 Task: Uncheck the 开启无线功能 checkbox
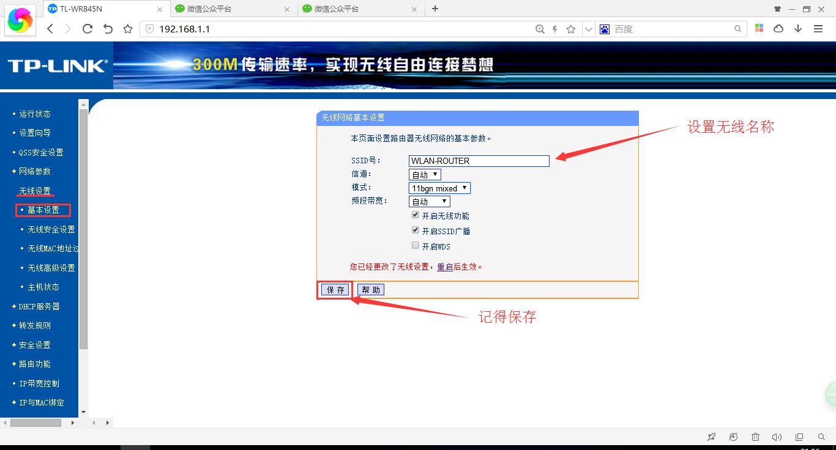(x=416, y=215)
